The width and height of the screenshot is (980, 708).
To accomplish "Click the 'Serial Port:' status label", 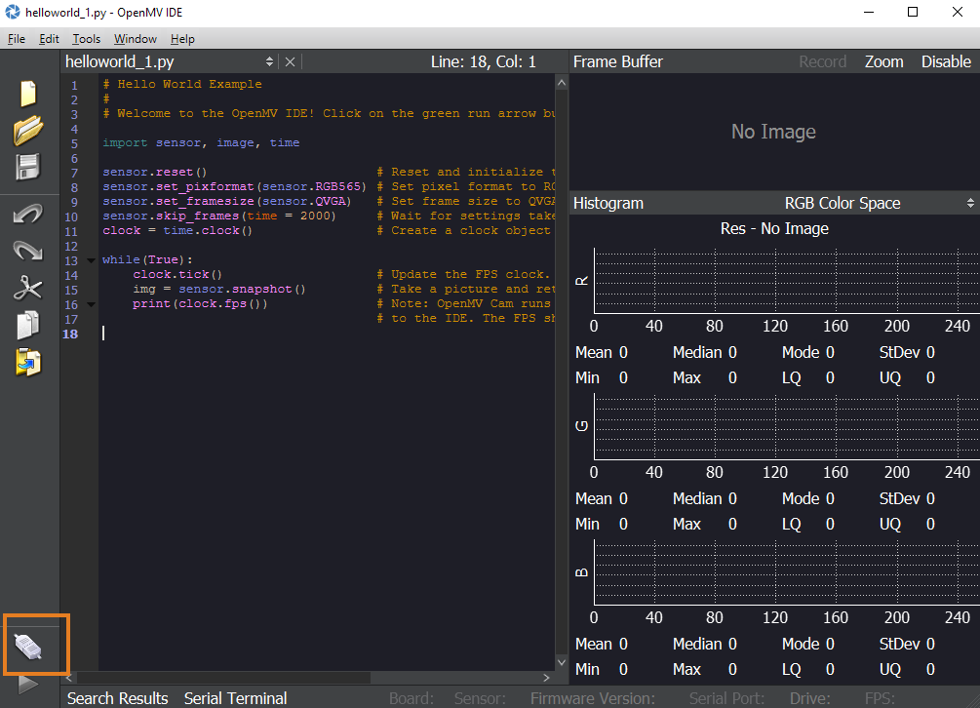I will pyautogui.click(x=726, y=698).
